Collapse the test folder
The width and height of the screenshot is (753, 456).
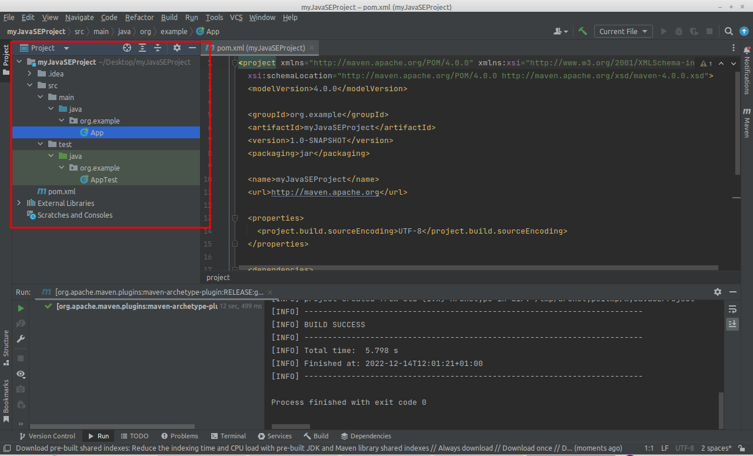[x=40, y=144]
